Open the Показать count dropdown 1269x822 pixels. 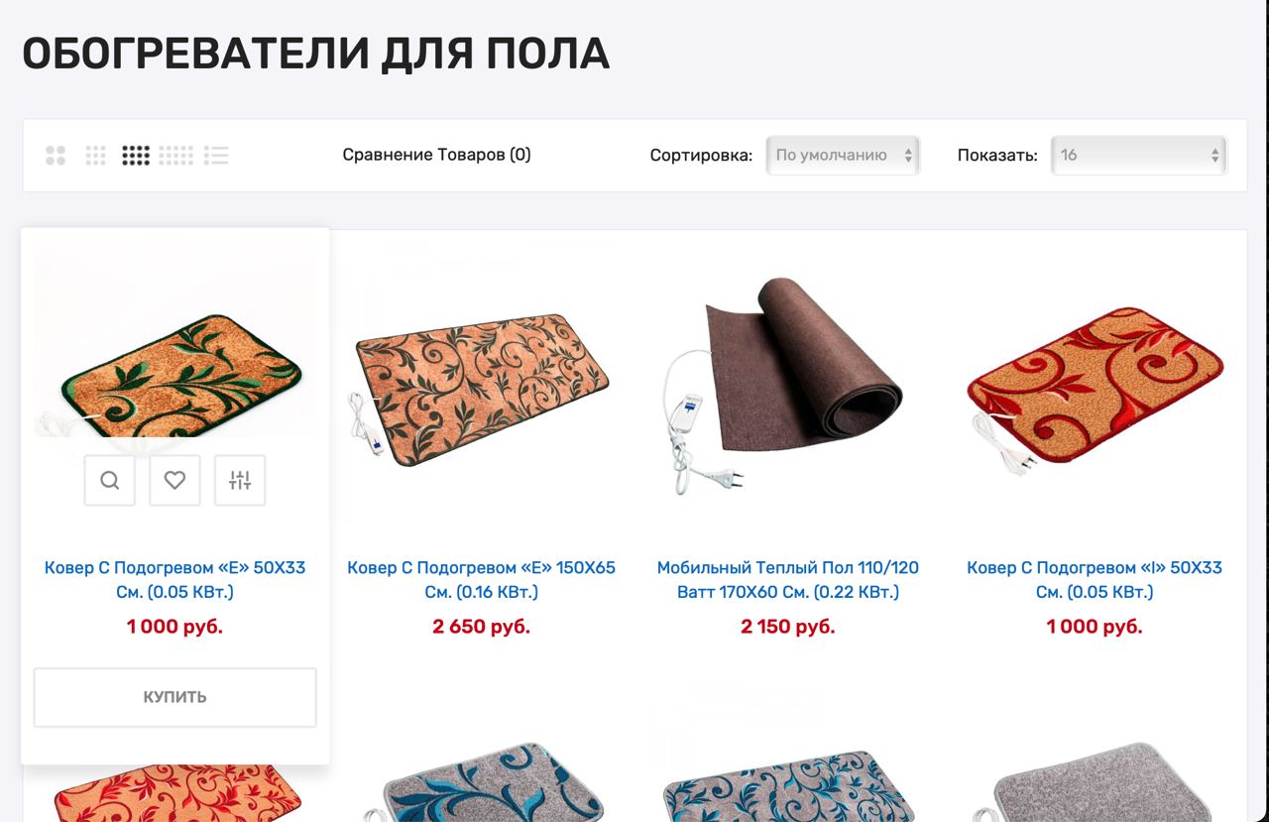(x=1138, y=156)
